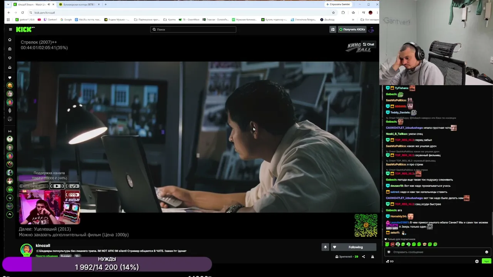Show more bookmarks with the chevron
493x277 pixels.
pyautogui.click(x=353, y=20)
